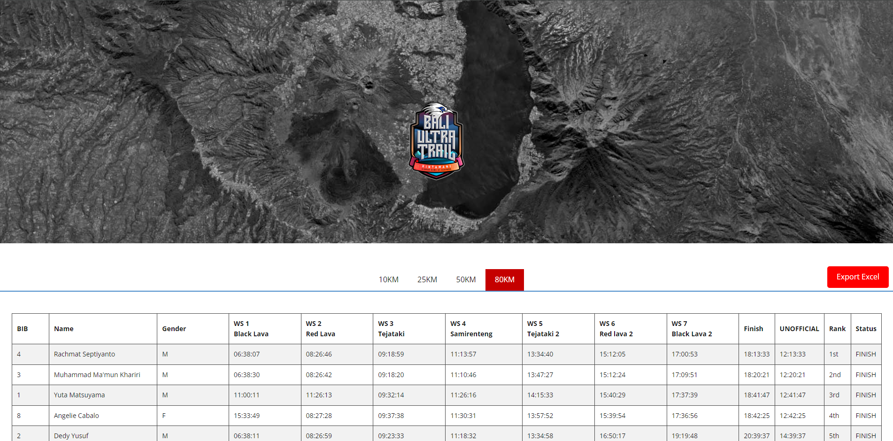Select Angelie Cabalo's name in table
This screenshot has height=441, width=893.
pyautogui.click(x=77, y=416)
